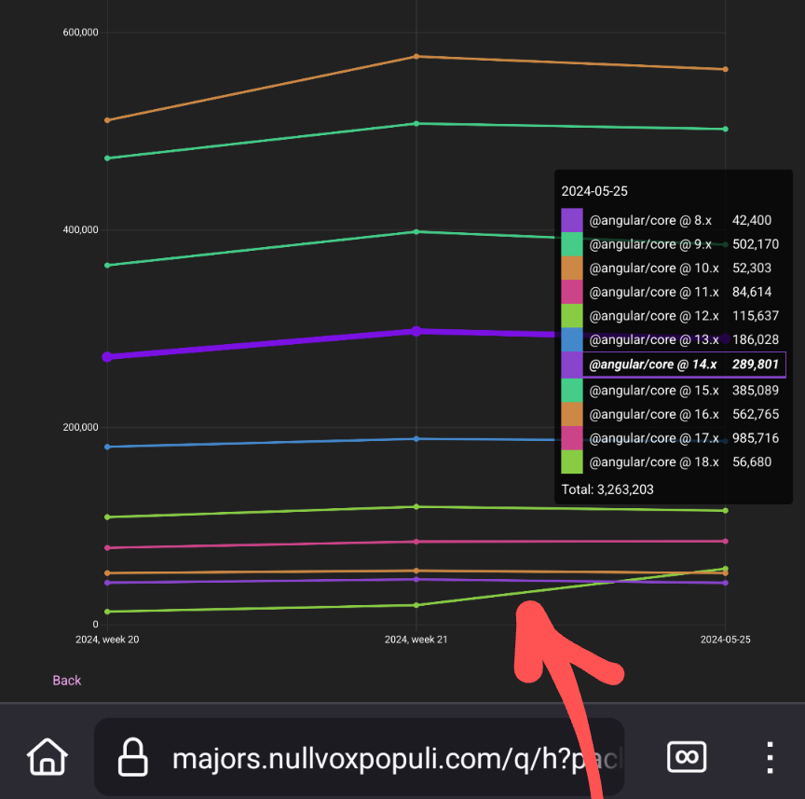Click the bold purple 14.x point at week 20
Viewport: 805px width, 799px height.
[x=107, y=356]
